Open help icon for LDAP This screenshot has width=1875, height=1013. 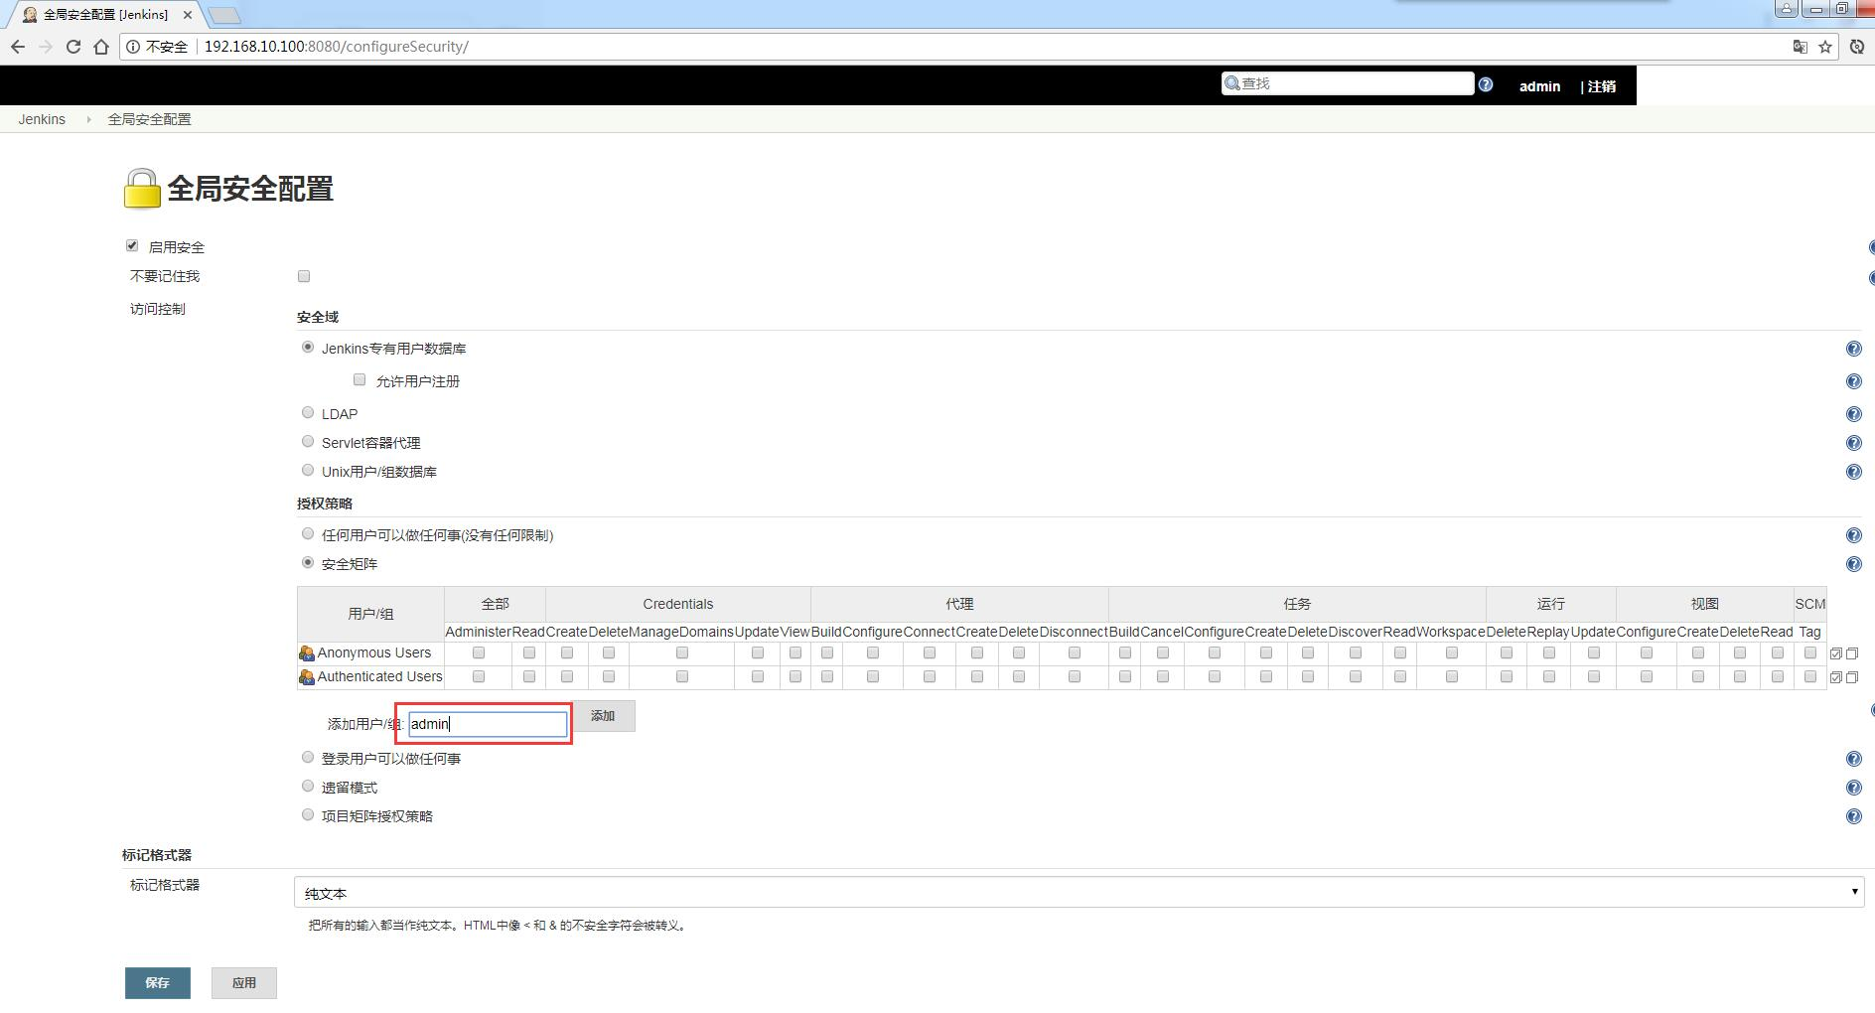[x=1853, y=414]
